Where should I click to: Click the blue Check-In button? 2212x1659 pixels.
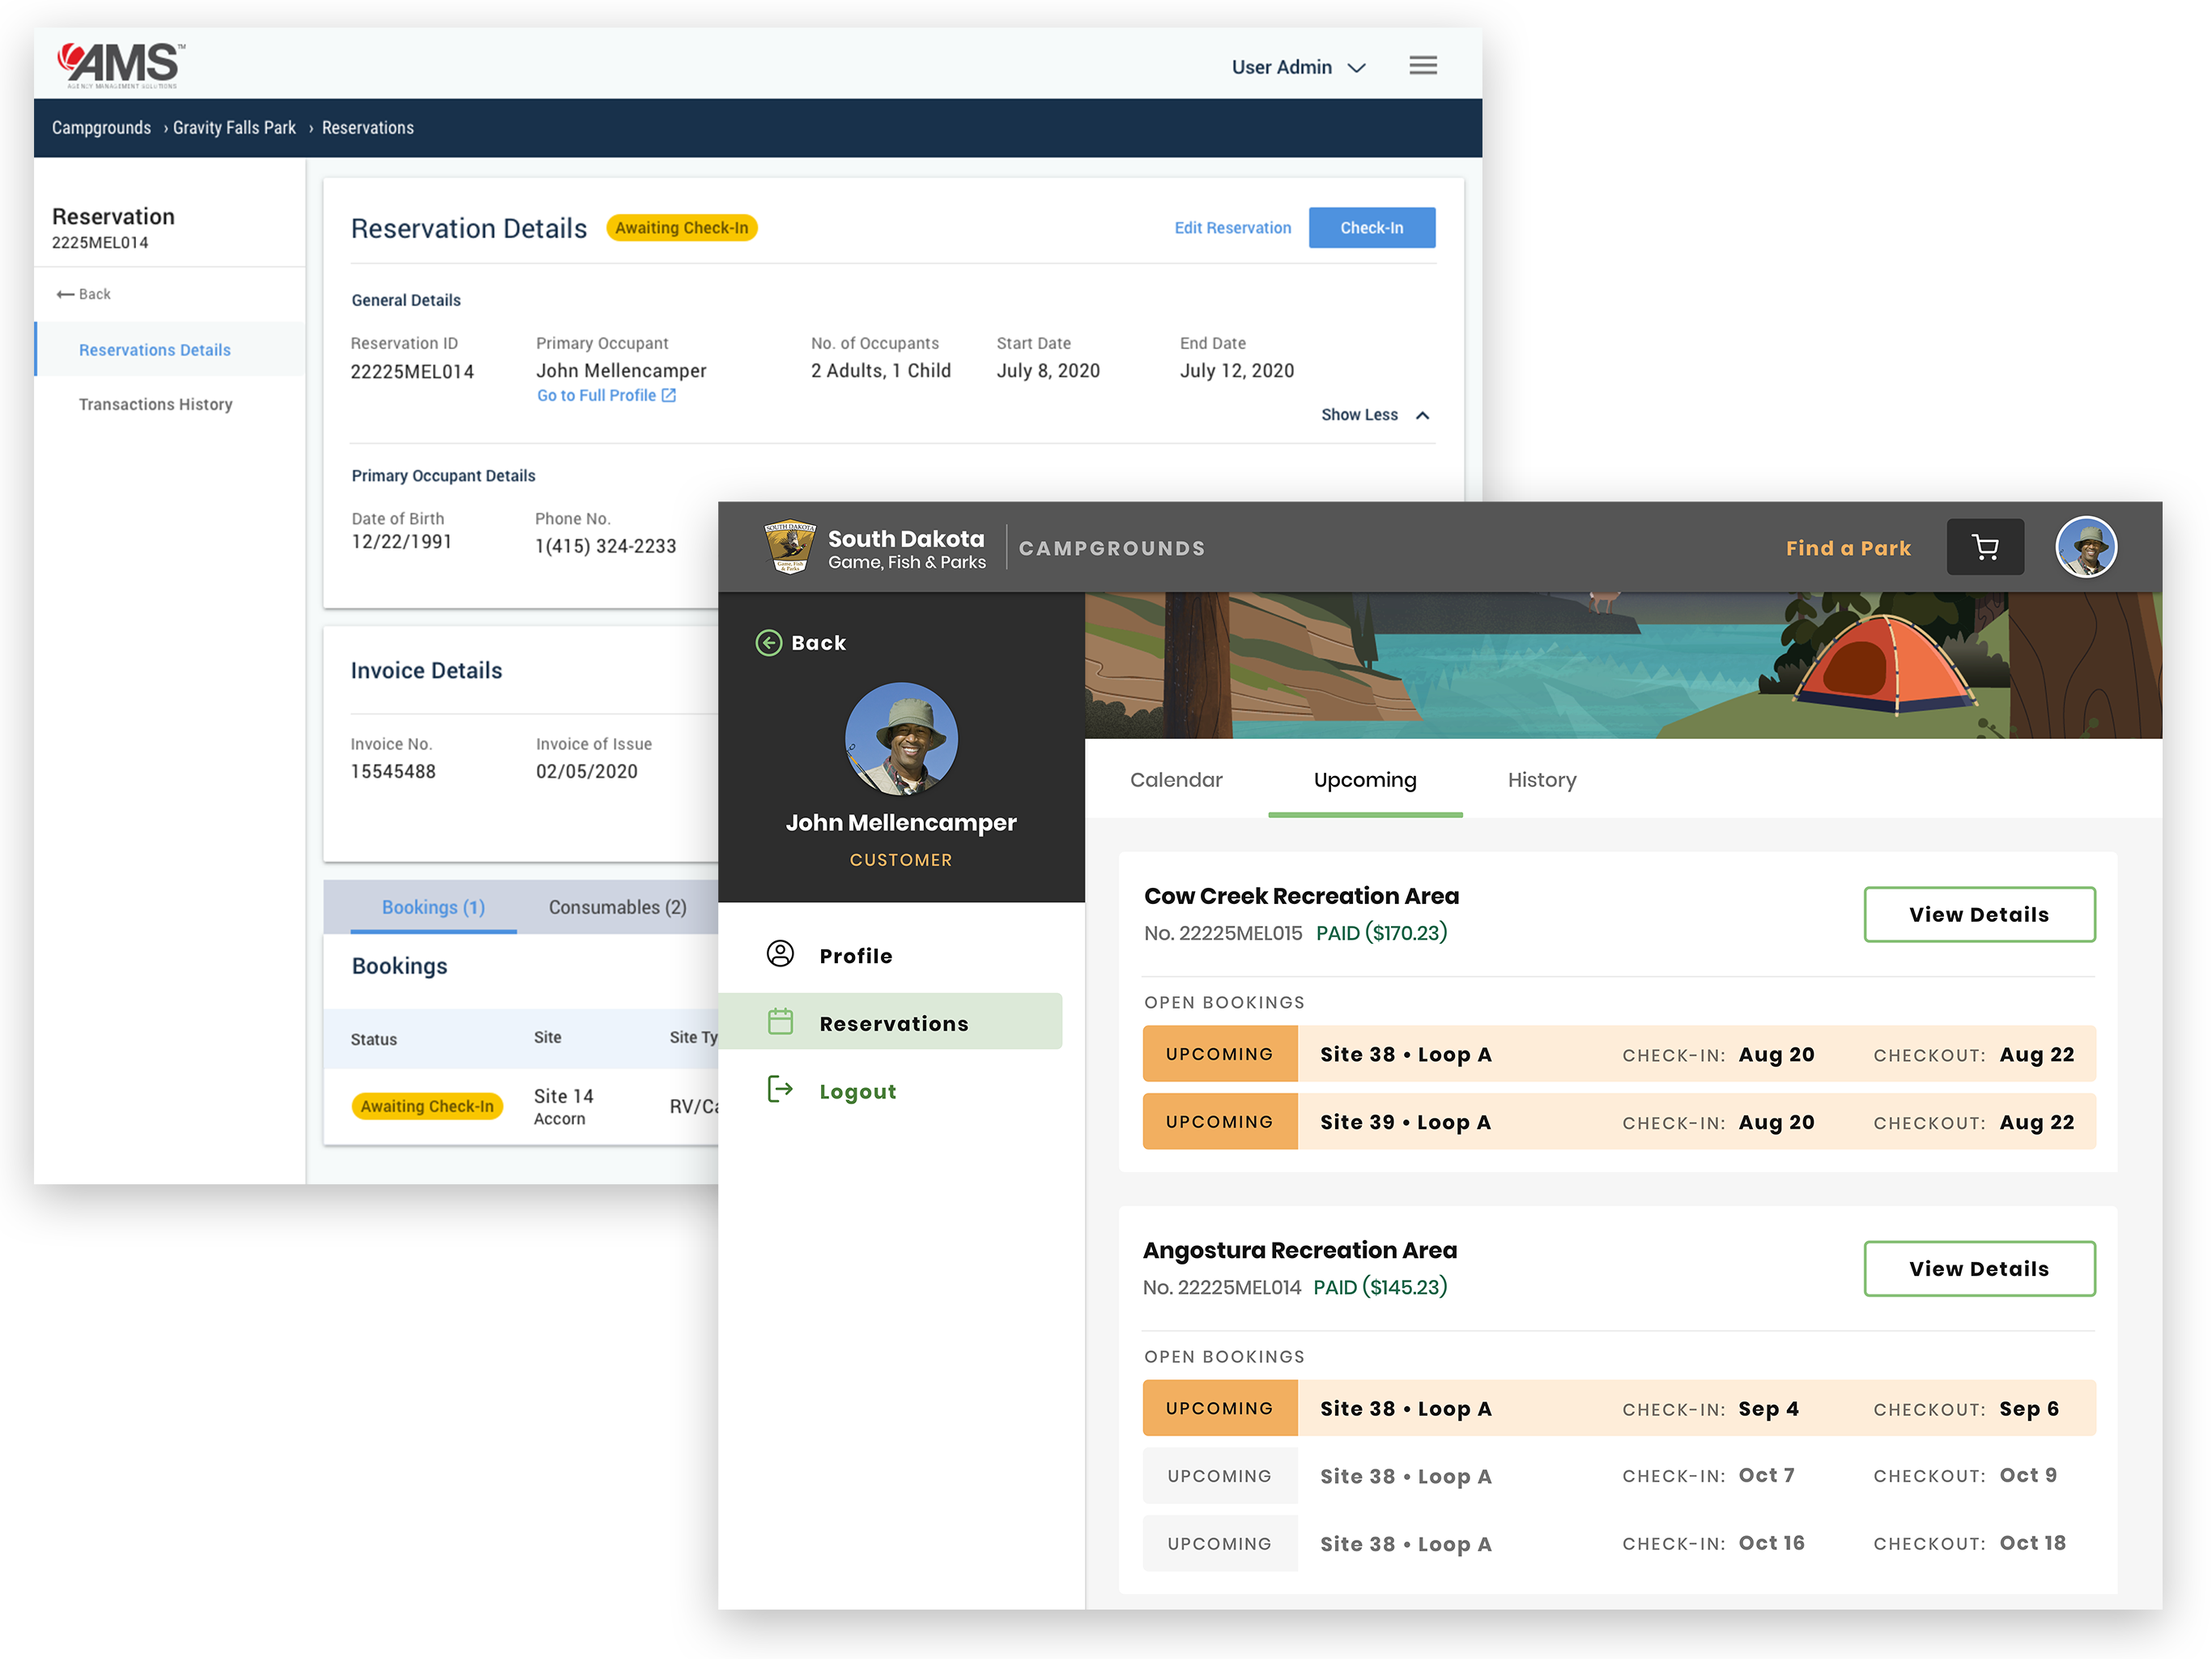[1371, 228]
